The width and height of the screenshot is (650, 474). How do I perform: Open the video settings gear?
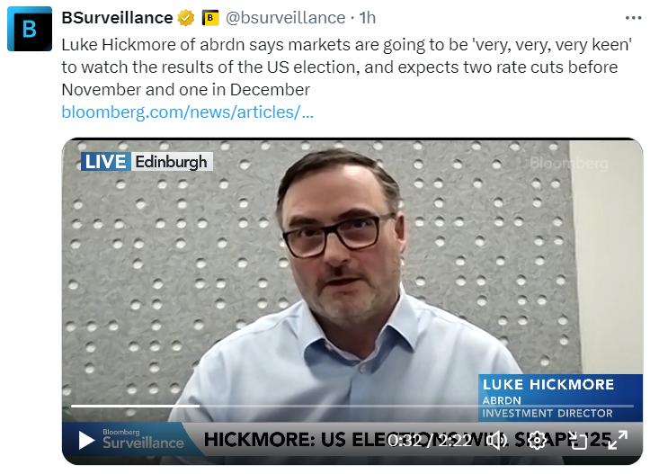click(x=537, y=441)
